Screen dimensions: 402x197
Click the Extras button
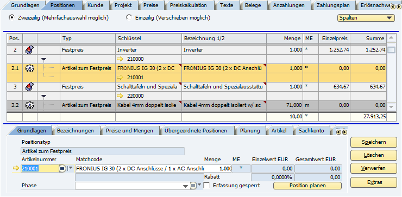tap(374, 182)
